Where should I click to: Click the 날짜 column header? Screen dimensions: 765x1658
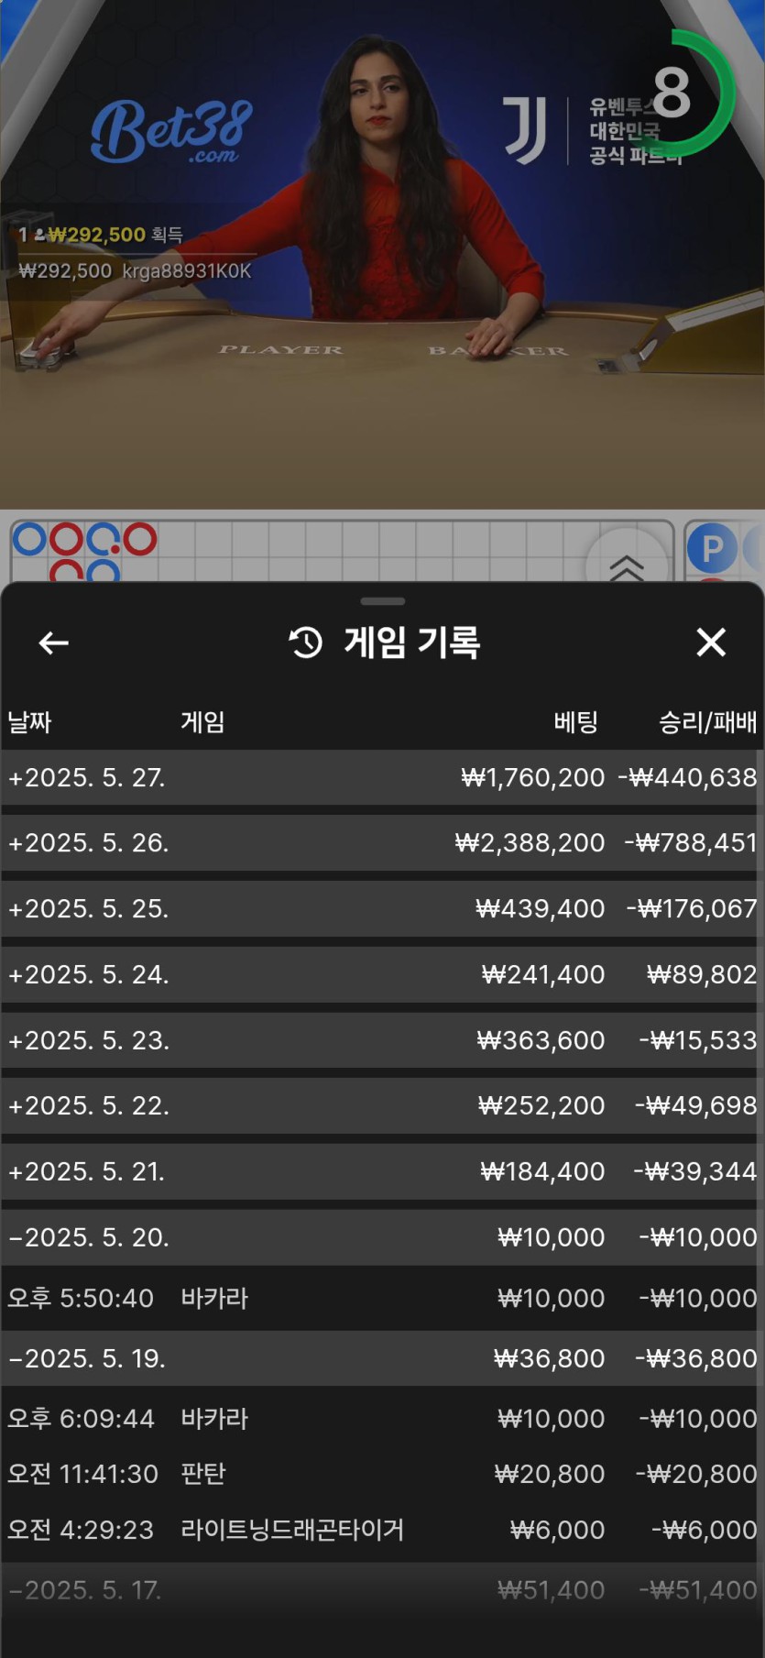pyautogui.click(x=29, y=722)
